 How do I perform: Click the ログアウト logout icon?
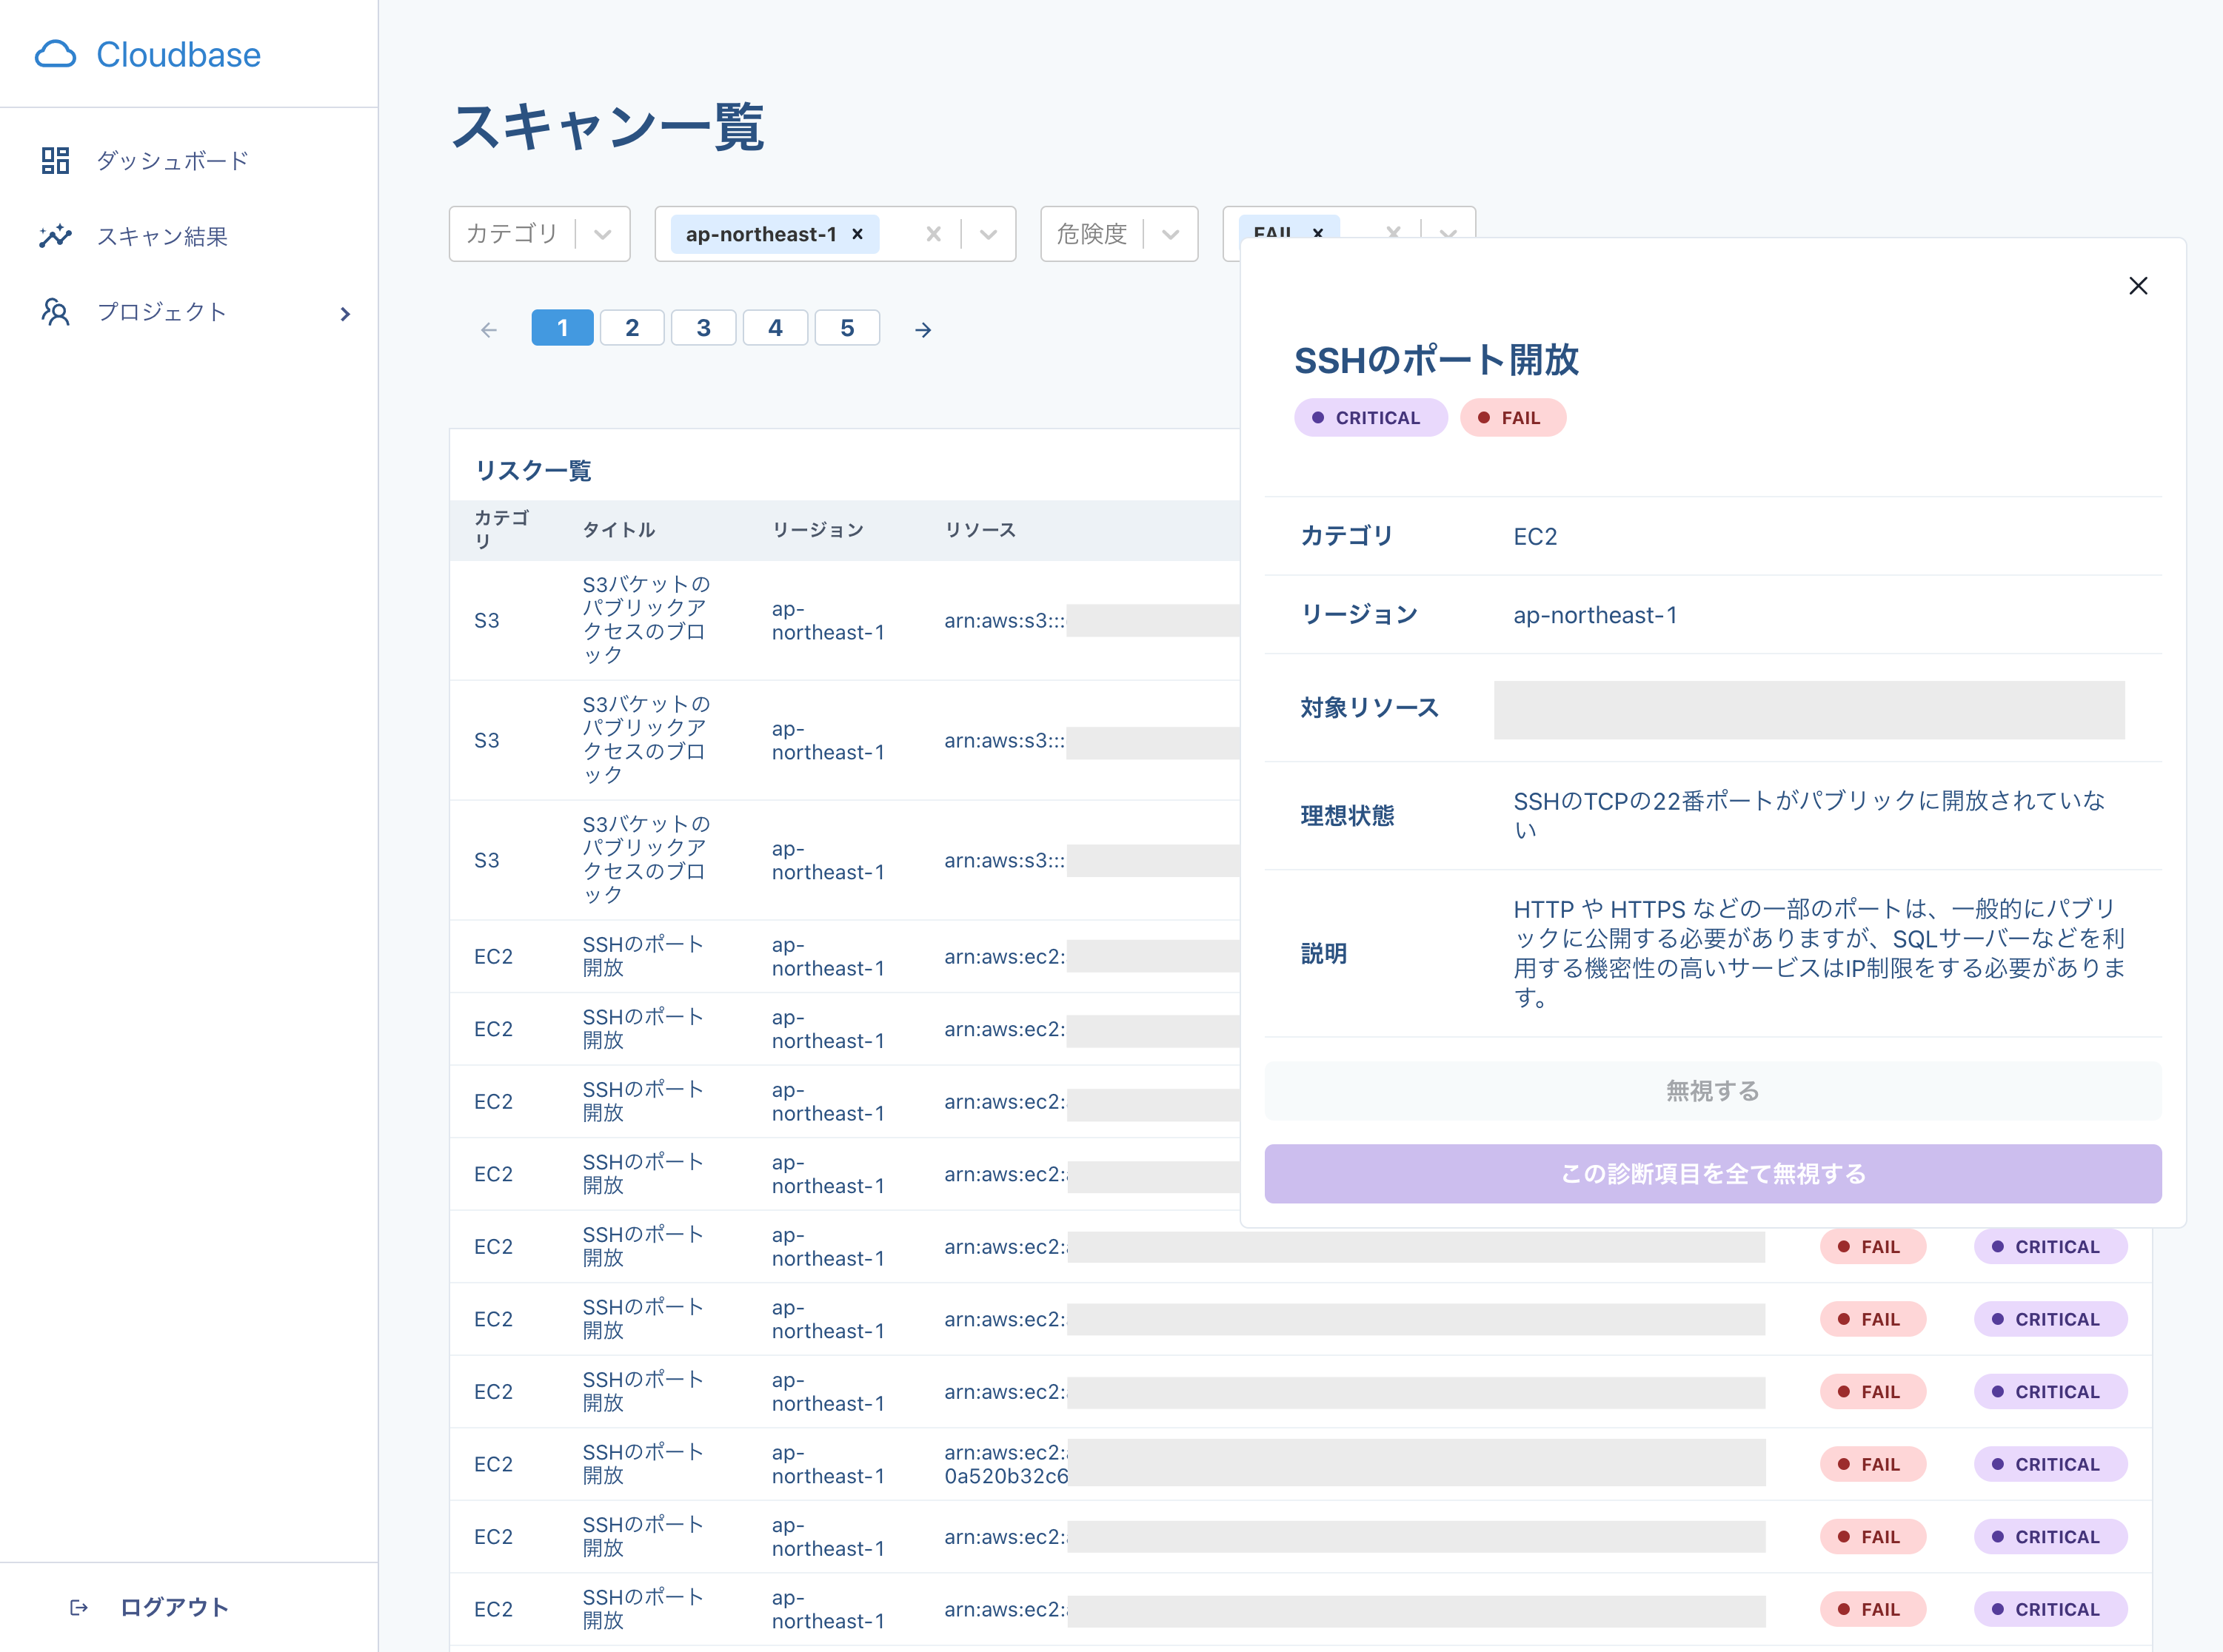click(x=79, y=1607)
